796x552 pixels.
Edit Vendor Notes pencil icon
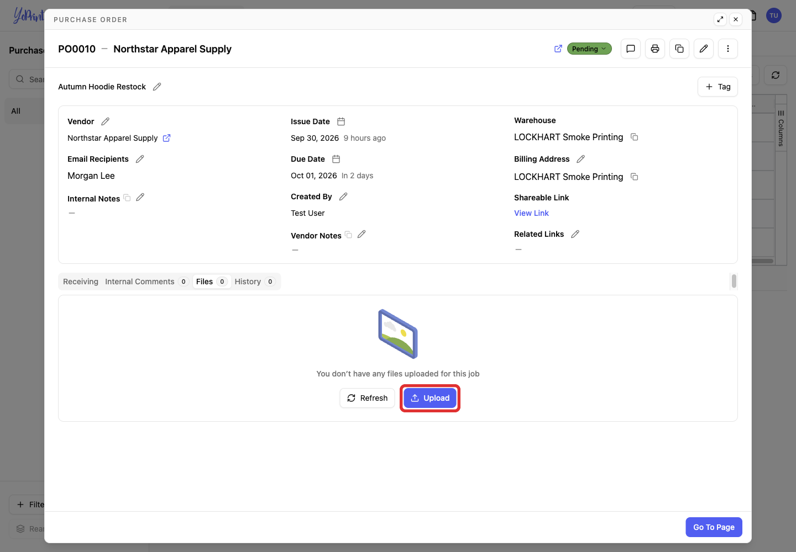coord(362,234)
